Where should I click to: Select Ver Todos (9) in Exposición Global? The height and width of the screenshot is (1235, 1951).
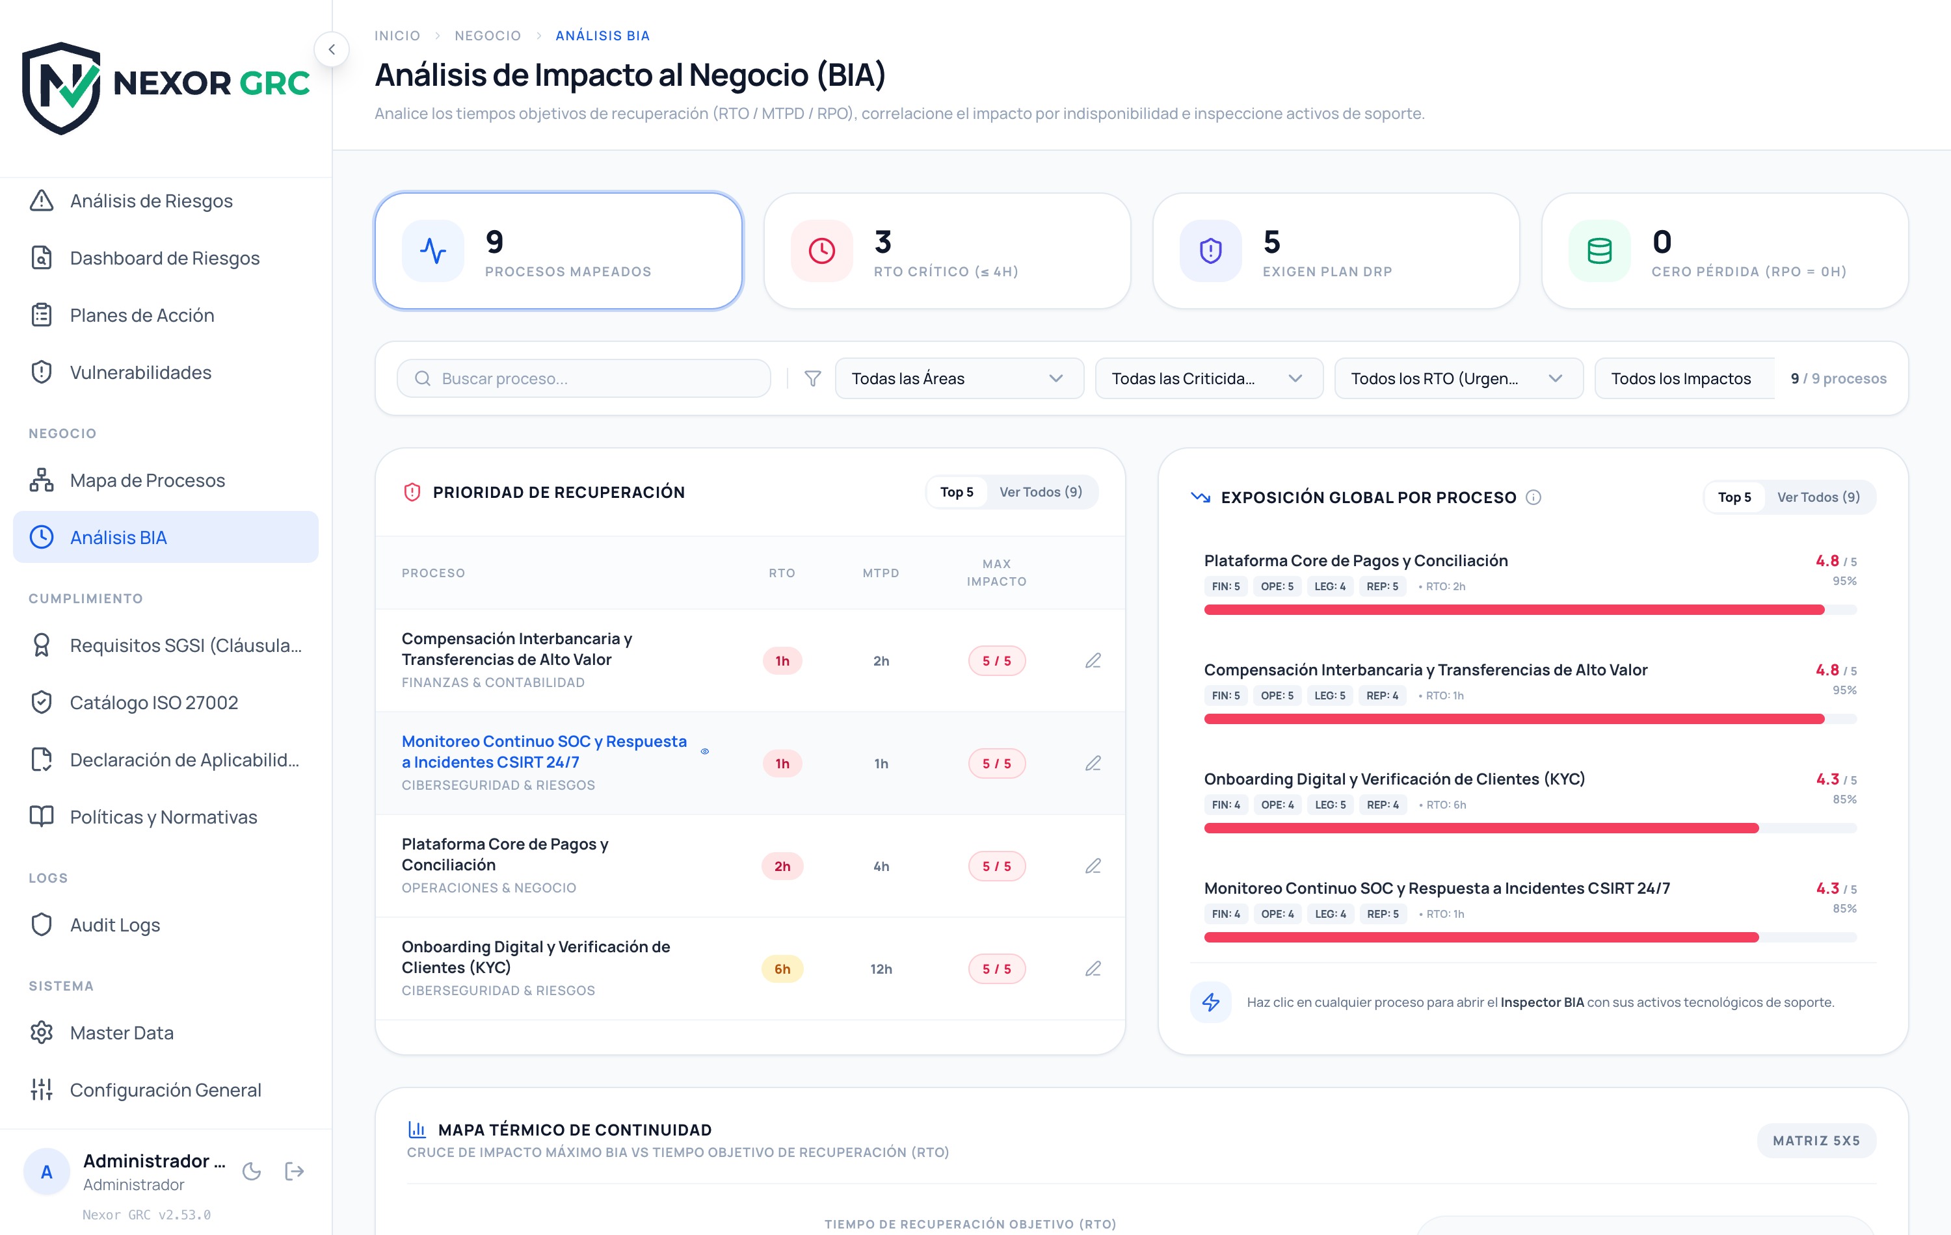point(1818,497)
